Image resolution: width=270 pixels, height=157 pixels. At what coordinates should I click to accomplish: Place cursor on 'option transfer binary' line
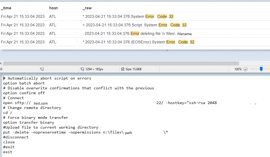(29, 122)
